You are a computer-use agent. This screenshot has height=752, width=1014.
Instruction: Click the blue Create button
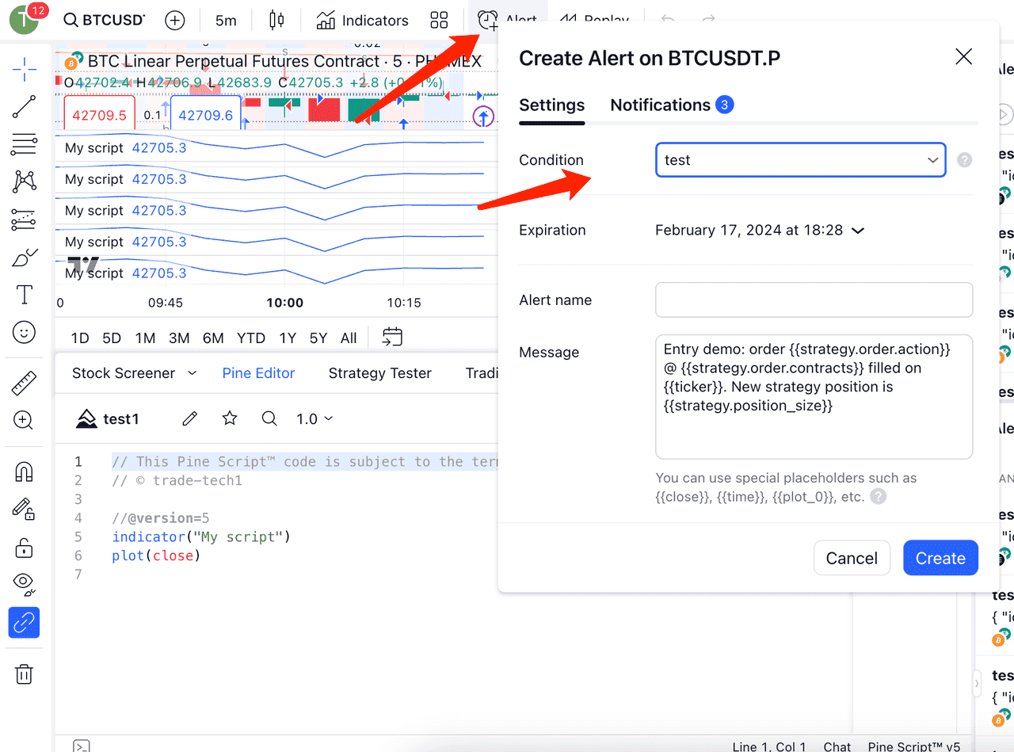click(940, 558)
